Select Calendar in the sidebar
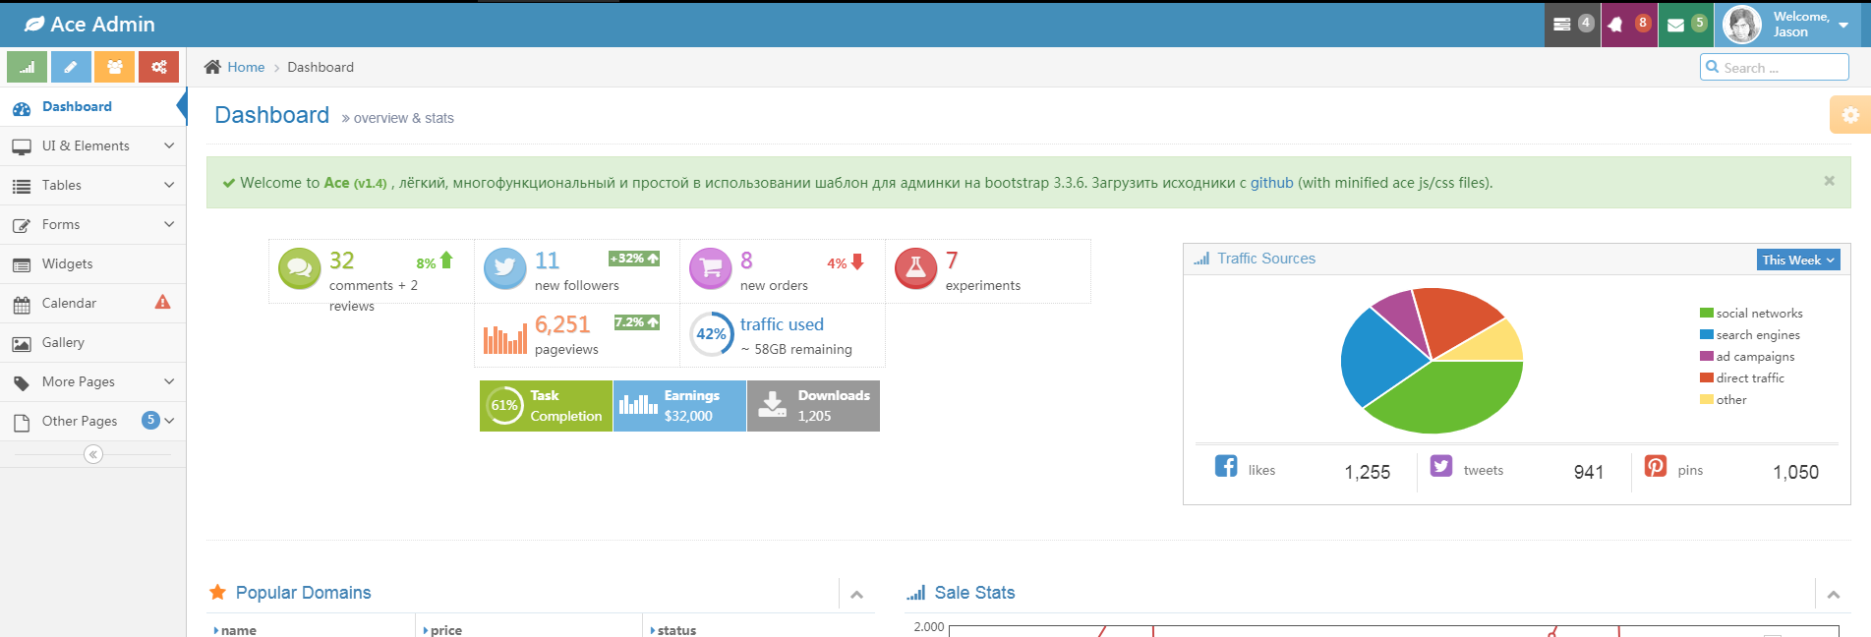The image size is (1871, 637). point(69,303)
